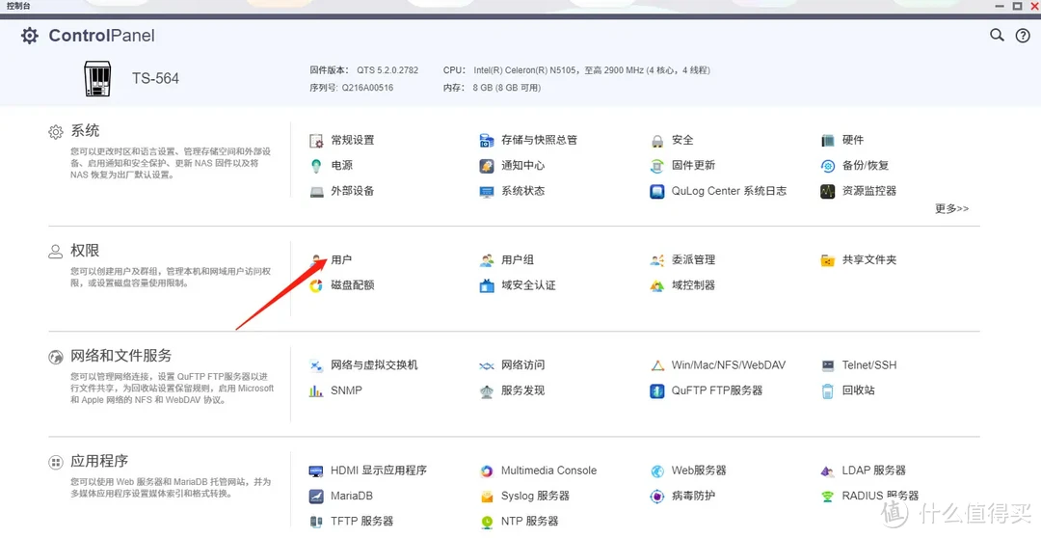Screen dimensions: 1041x538
Task: Open the Web服务器 icon
Action: [657, 471]
